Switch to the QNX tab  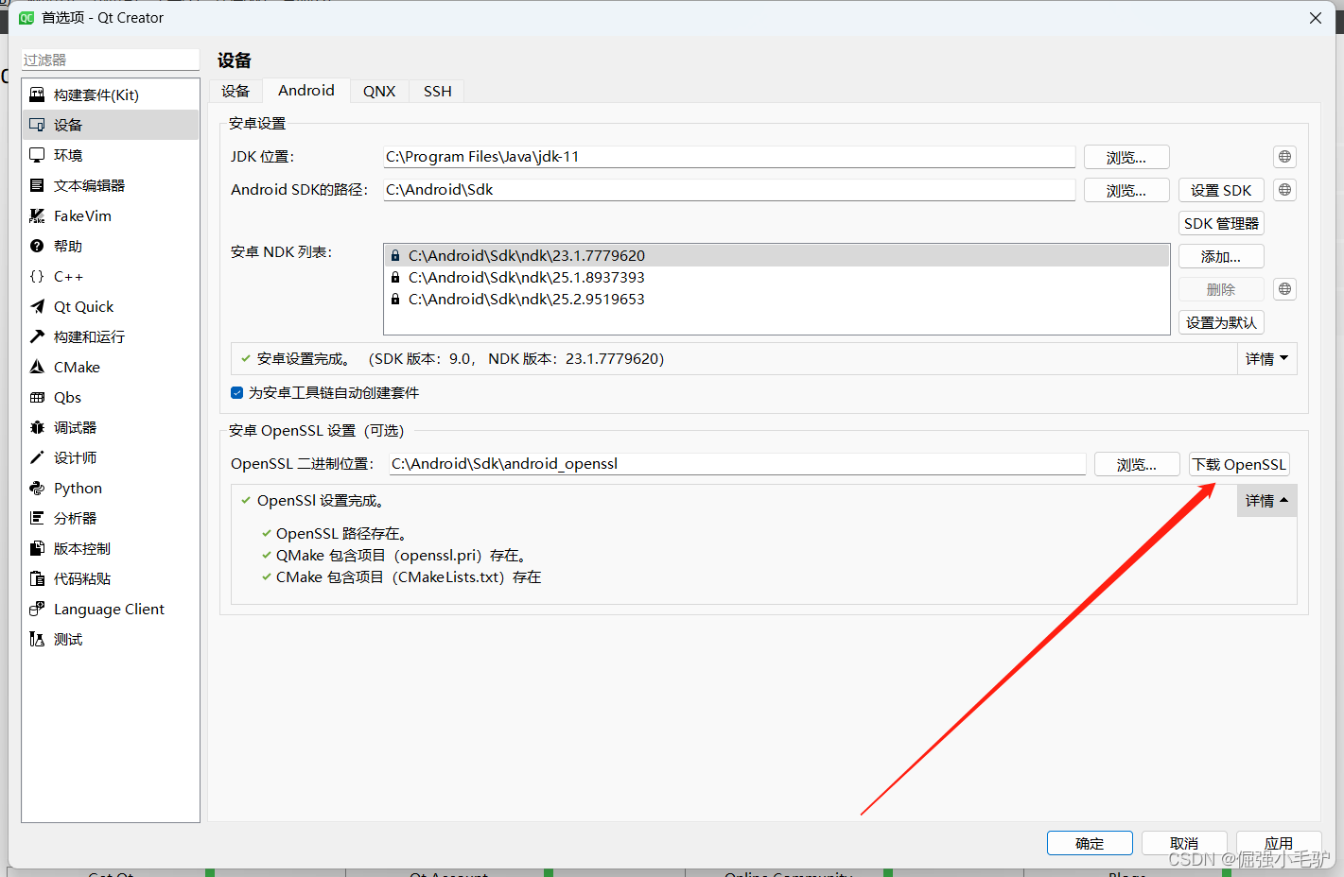tap(379, 91)
